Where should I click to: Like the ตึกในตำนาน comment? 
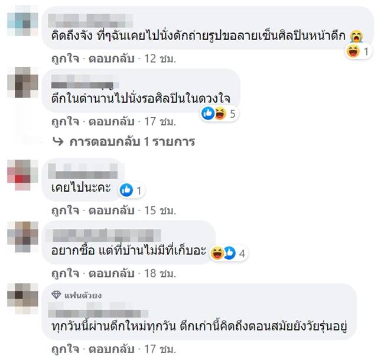point(65,122)
